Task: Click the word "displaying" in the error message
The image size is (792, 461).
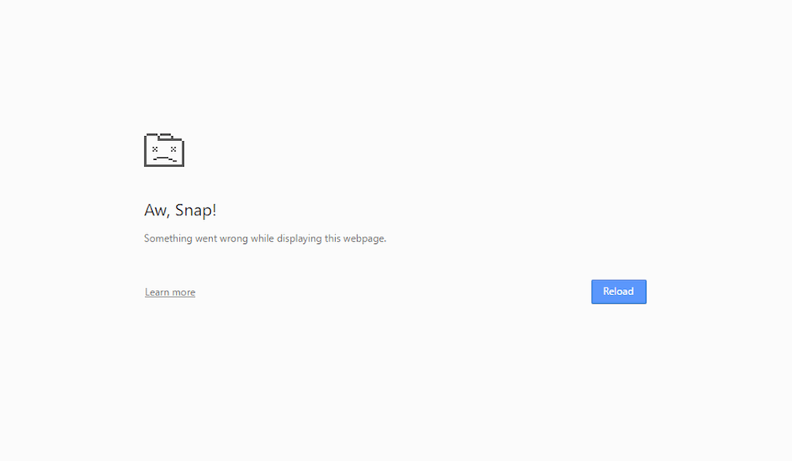Action: pos(299,238)
